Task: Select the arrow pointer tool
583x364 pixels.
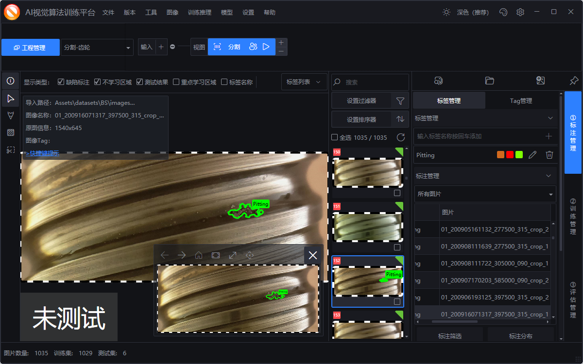Action: click(x=10, y=99)
